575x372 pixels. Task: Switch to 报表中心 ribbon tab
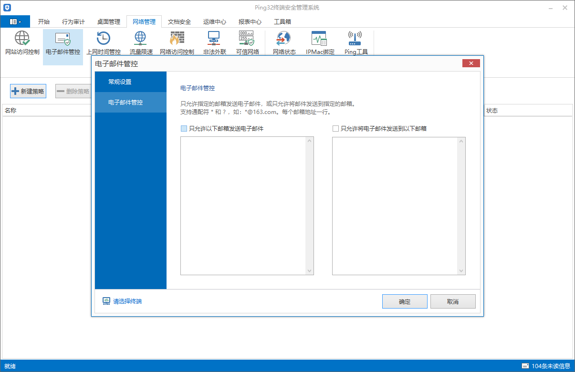tap(250, 22)
